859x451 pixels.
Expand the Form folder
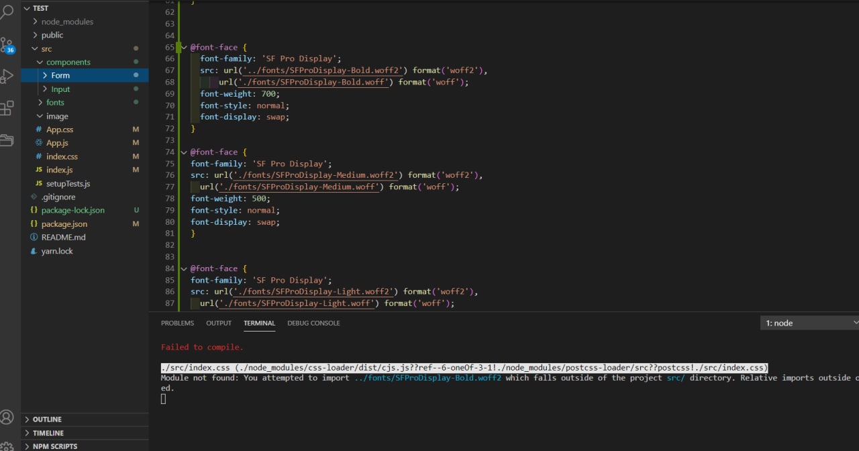60,75
